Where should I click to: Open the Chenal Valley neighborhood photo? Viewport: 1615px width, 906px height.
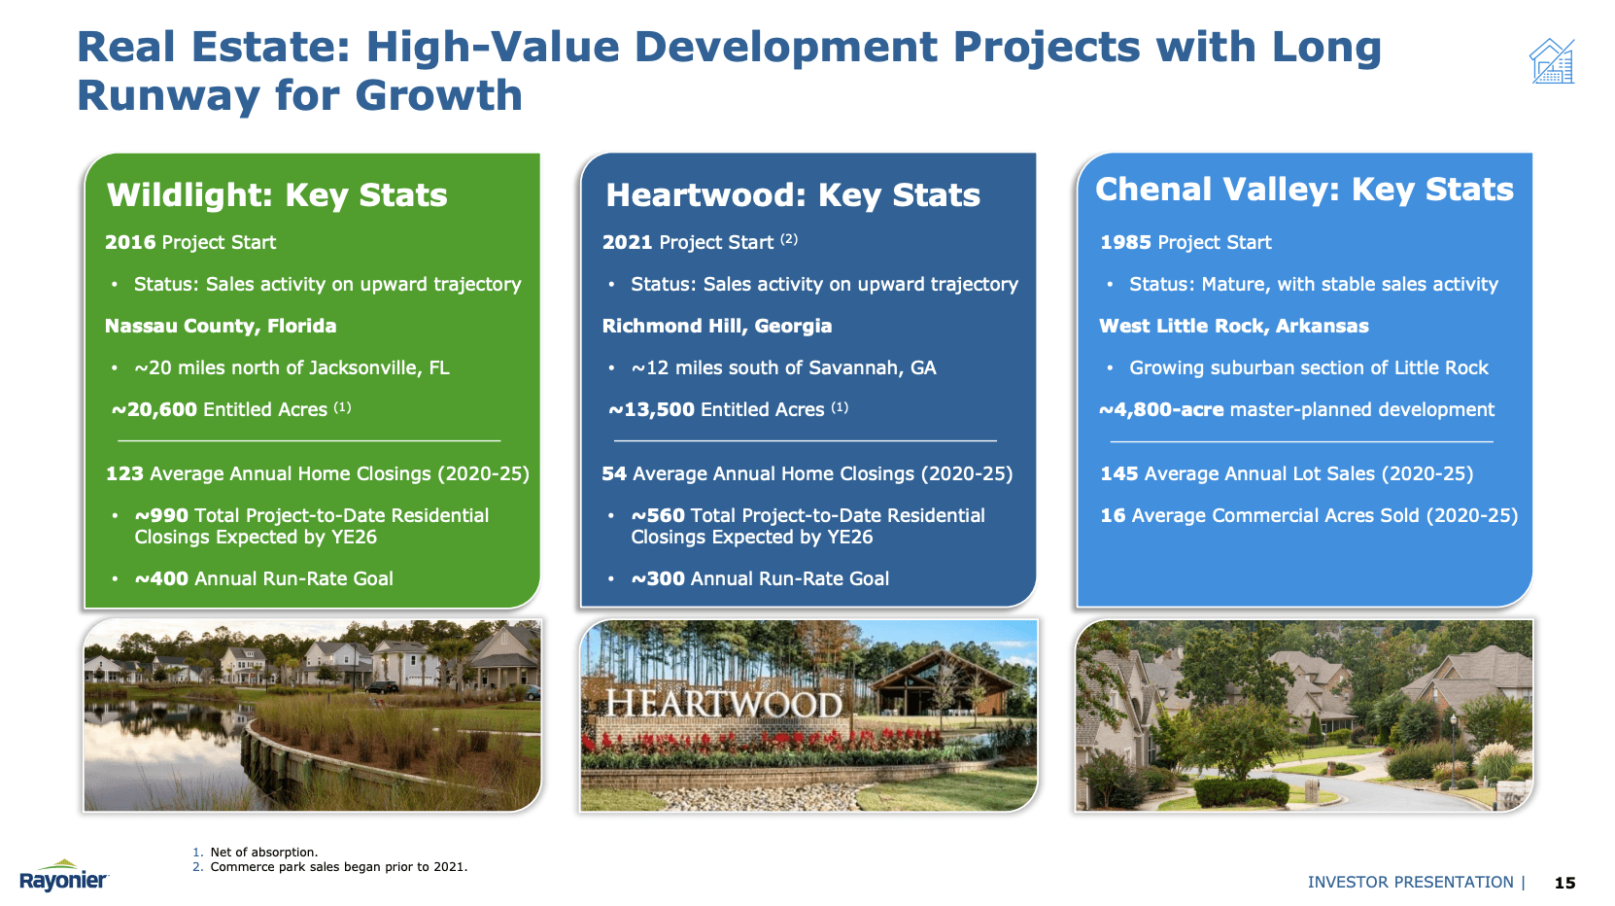point(1304,714)
